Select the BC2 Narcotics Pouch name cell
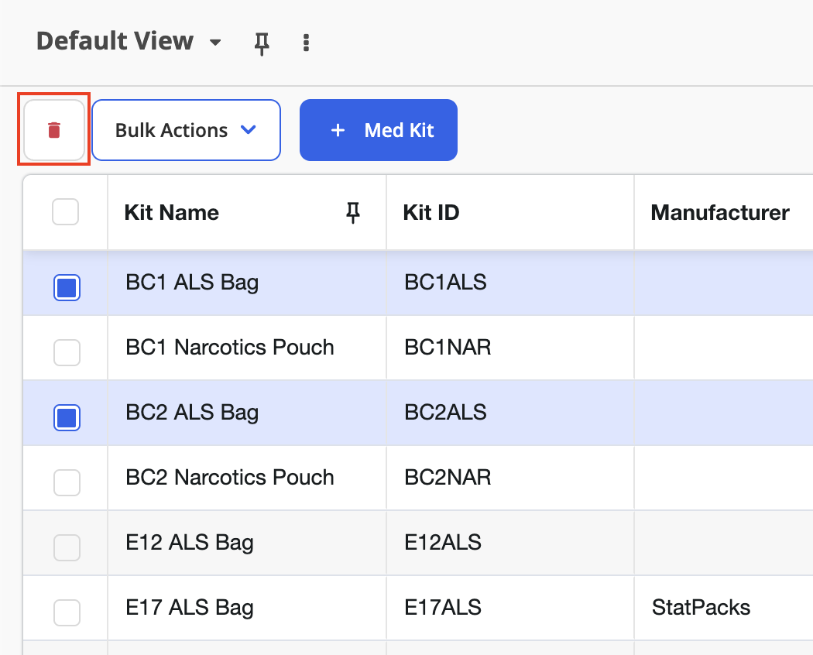 247,478
